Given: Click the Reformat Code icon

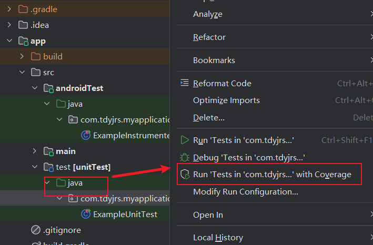Looking at the screenshot, I should (185, 83).
